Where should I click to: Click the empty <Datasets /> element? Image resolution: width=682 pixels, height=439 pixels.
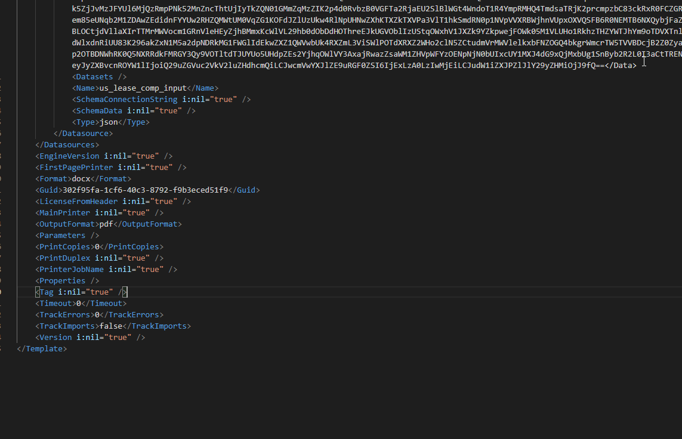point(99,76)
